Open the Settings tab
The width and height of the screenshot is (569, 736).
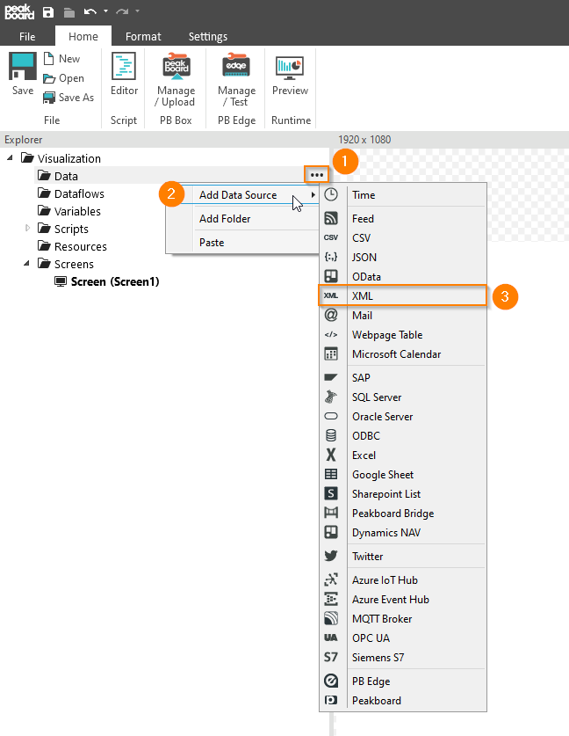(207, 36)
